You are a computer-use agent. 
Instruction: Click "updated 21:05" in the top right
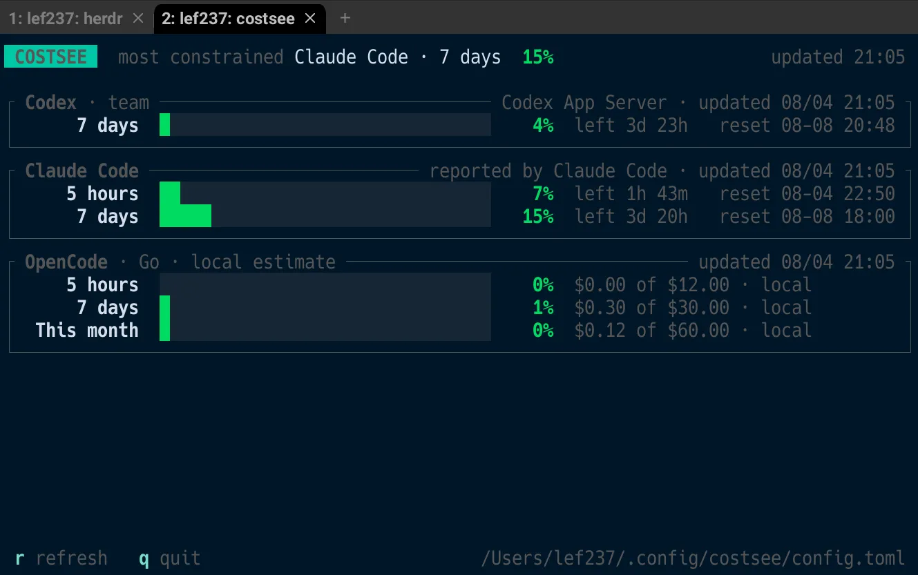pyautogui.click(x=838, y=57)
